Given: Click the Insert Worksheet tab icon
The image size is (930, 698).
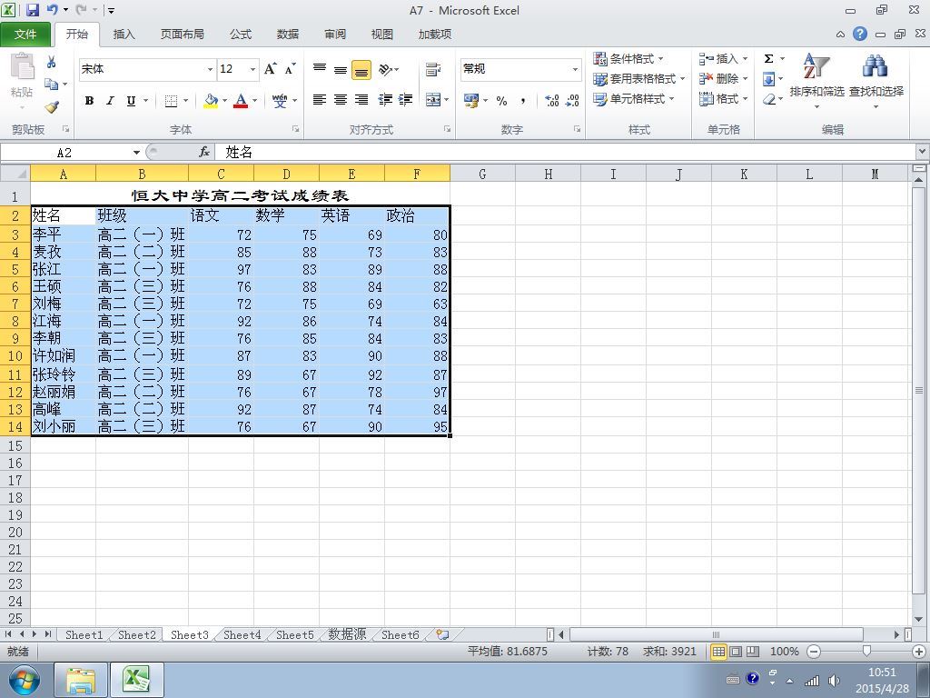Looking at the screenshot, I should [x=442, y=634].
